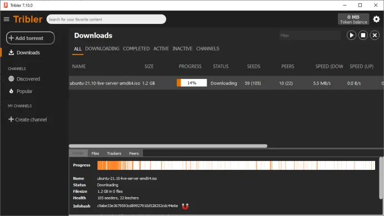Click the Downloading status cell in row
The image size is (384, 216).
point(223,83)
